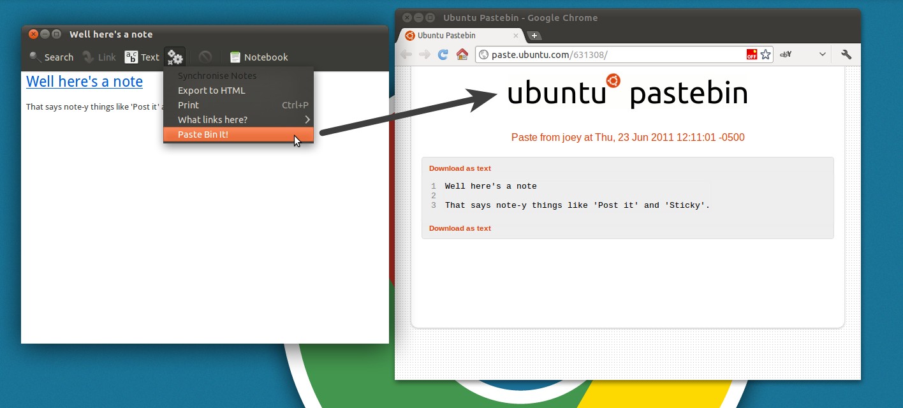Minimize the Google Chrome window
Viewport: 903px width, 408px height.
pos(418,17)
